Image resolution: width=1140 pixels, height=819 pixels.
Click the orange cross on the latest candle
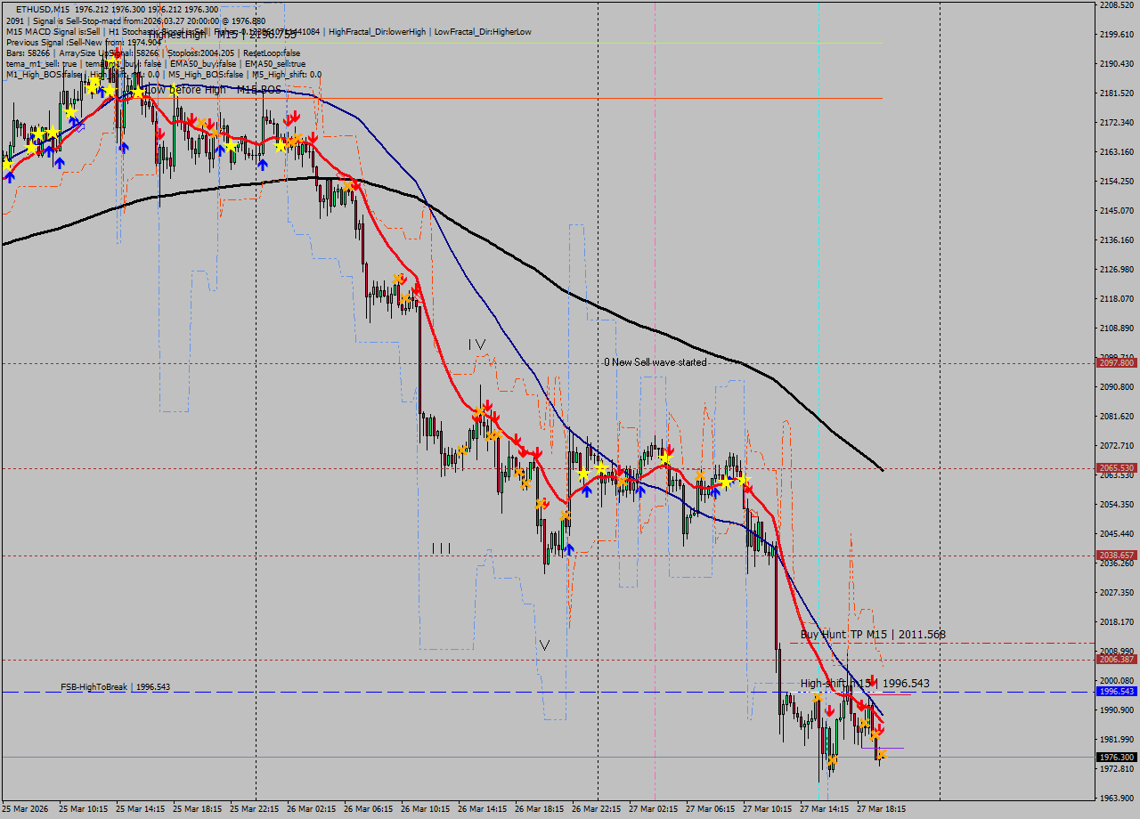click(x=881, y=755)
